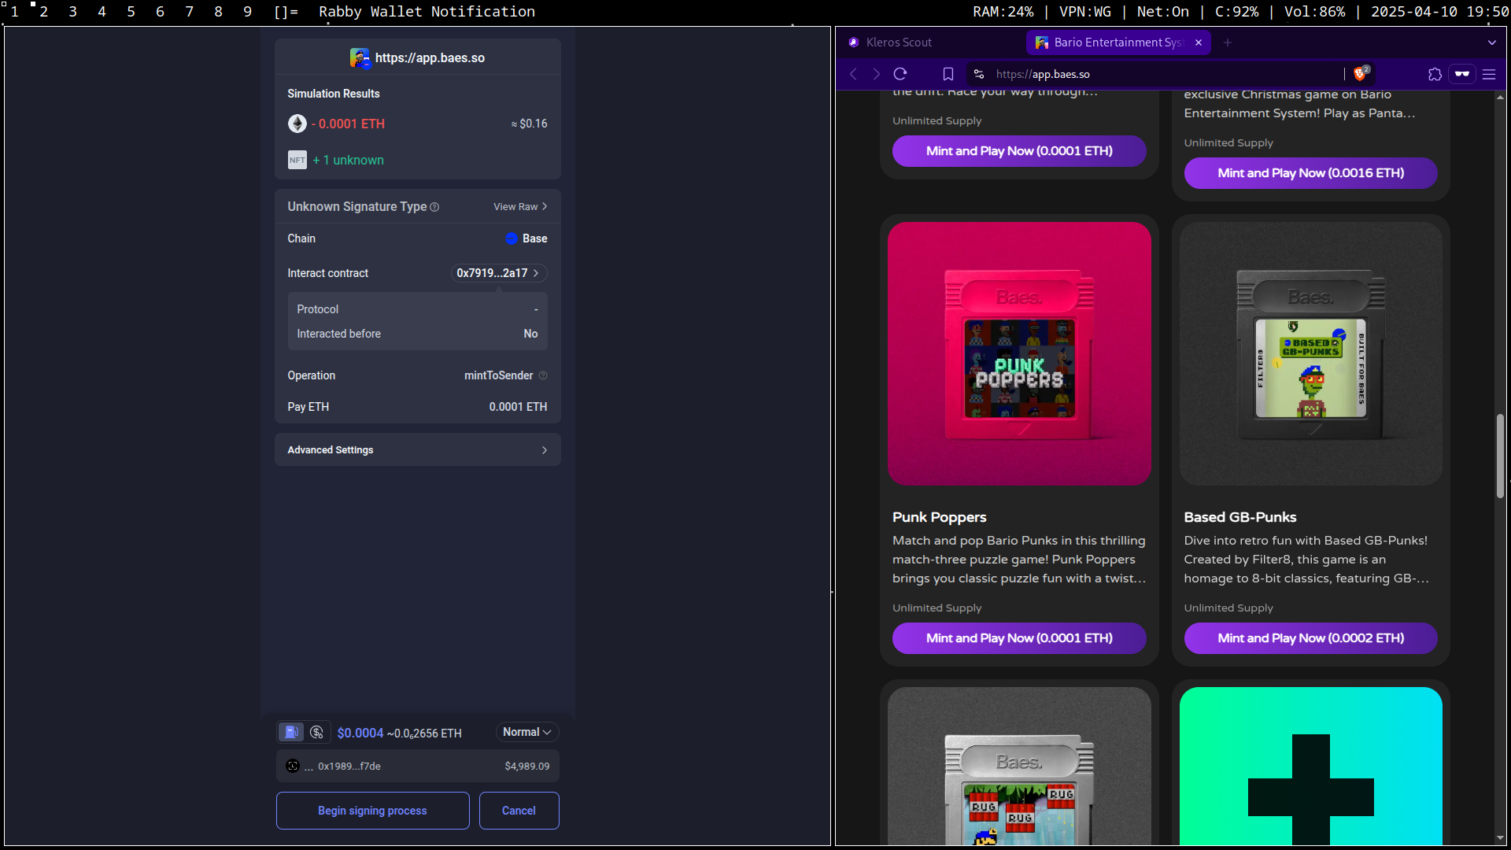The width and height of the screenshot is (1511, 850).
Task: Click the '$4,989.09' balance value
Action: coord(527,766)
